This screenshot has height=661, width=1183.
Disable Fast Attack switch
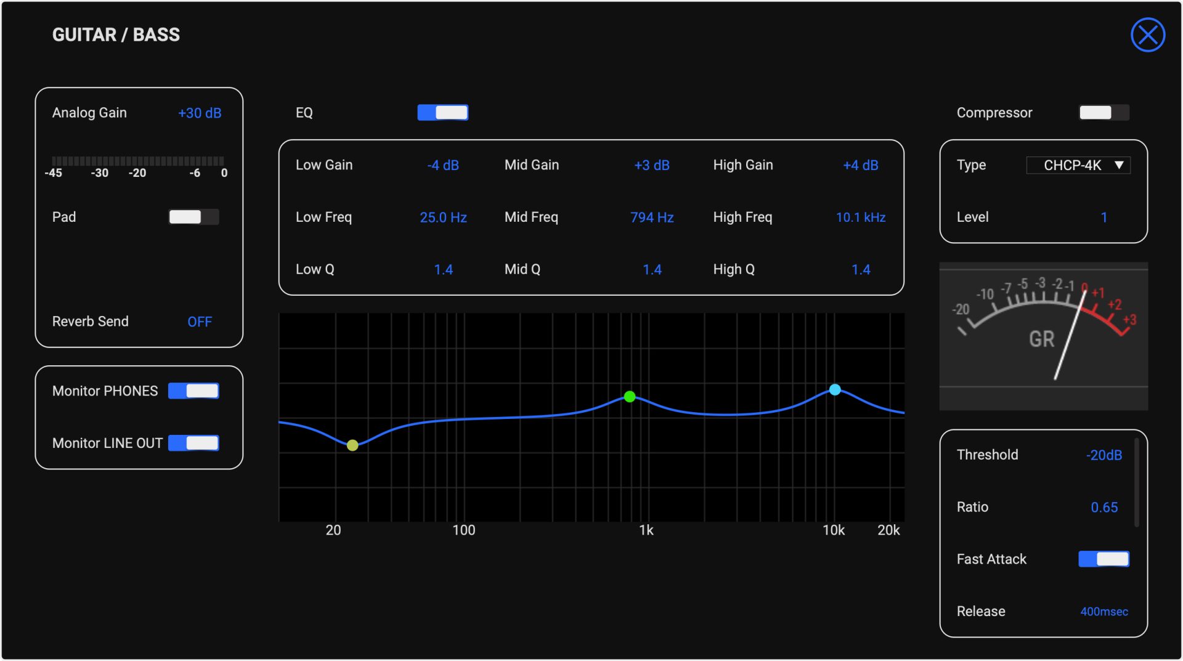[1104, 559]
